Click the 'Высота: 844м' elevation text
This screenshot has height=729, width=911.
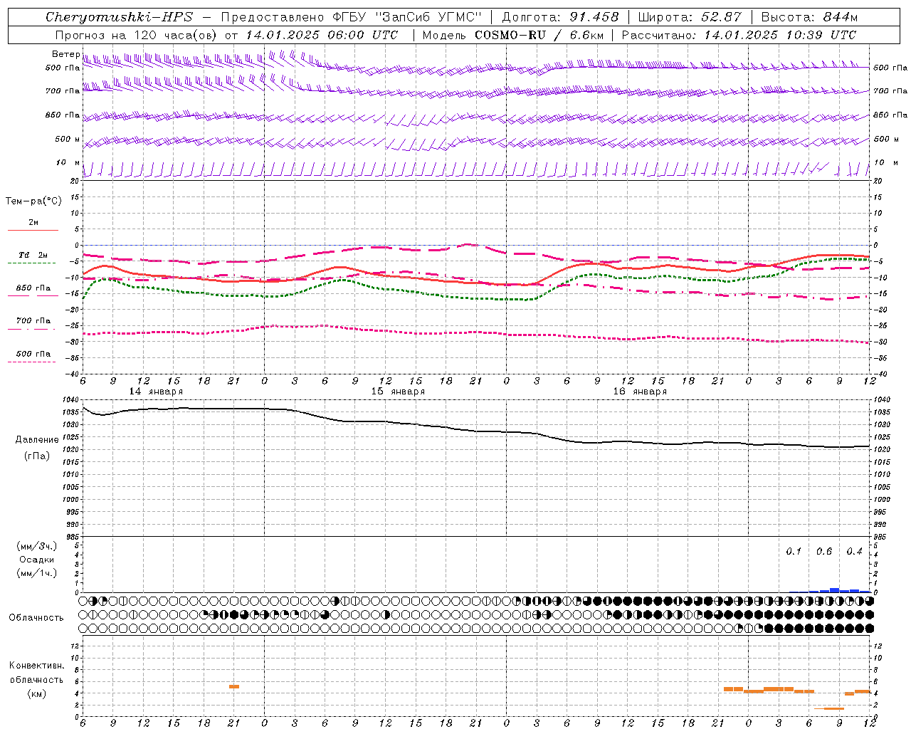click(x=809, y=17)
